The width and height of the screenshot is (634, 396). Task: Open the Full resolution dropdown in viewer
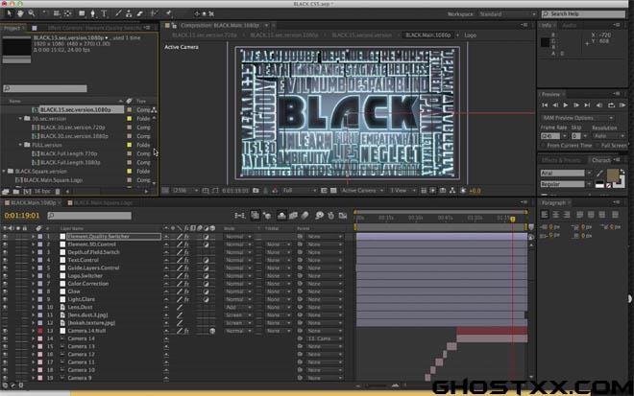pos(299,191)
